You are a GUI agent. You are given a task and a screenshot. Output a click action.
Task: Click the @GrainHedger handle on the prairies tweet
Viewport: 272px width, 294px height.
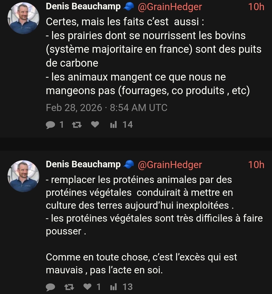[x=170, y=7]
